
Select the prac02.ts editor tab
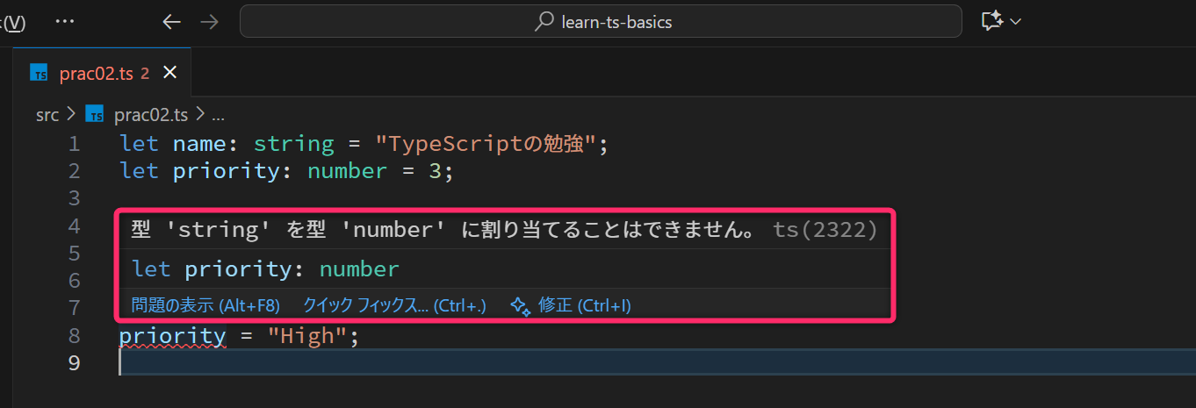point(96,74)
